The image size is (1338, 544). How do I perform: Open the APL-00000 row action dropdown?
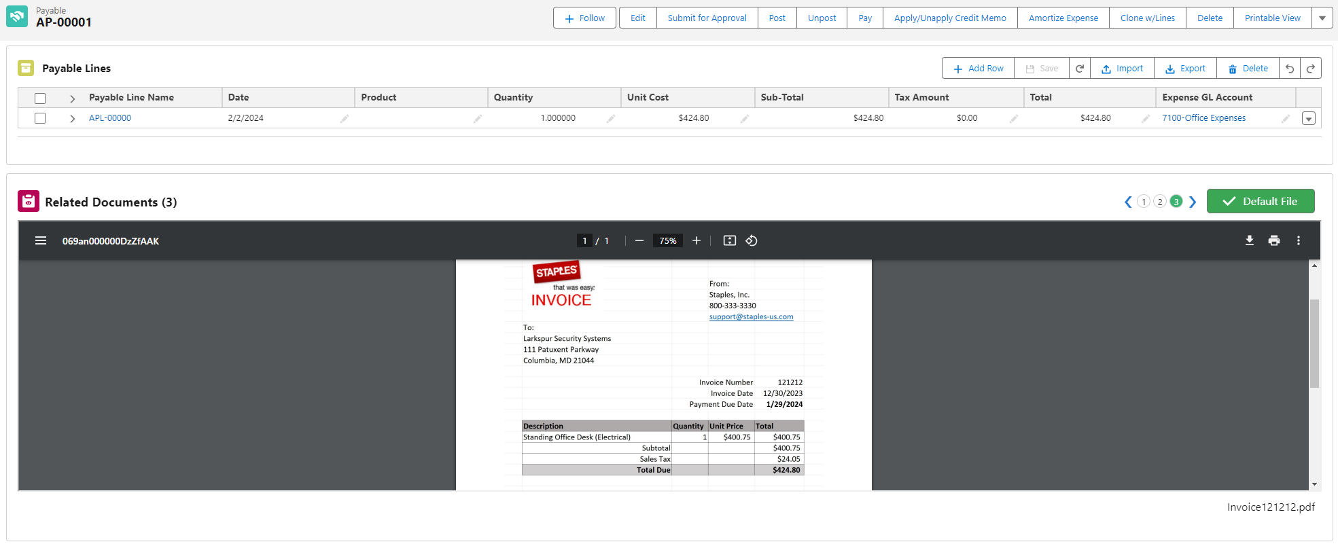pyautogui.click(x=1308, y=118)
